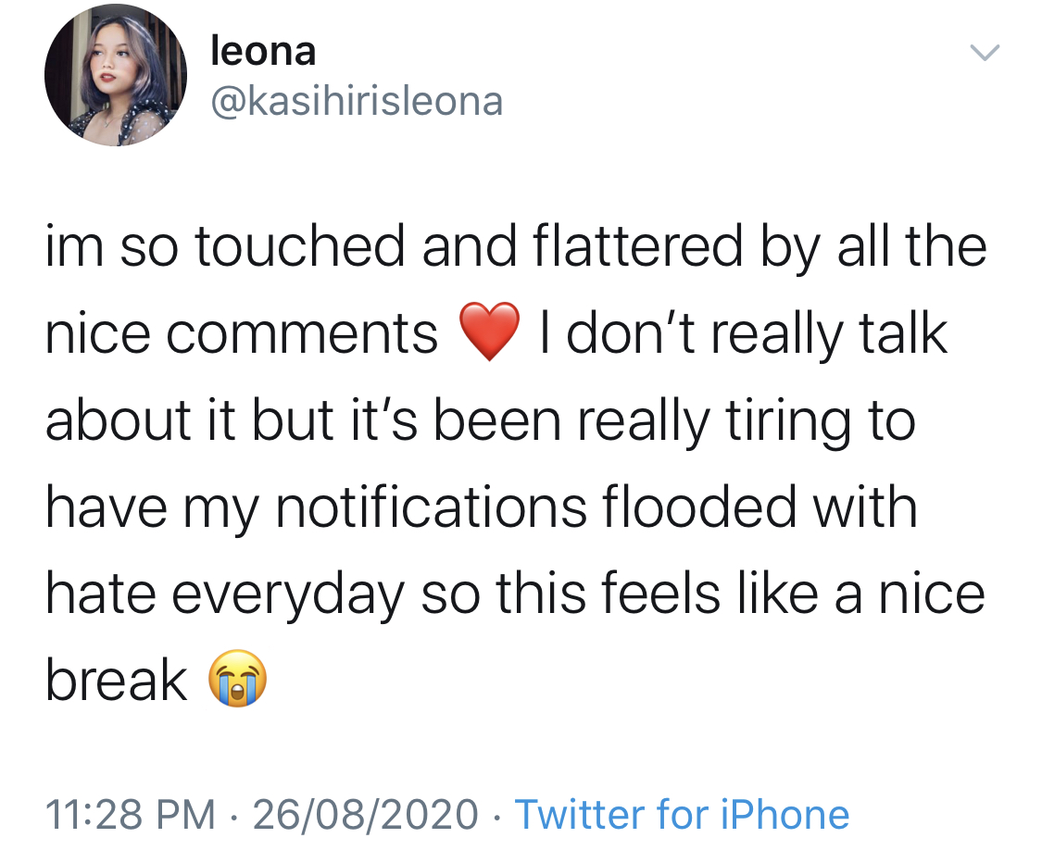1042x863 pixels.
Task: Open leona's profile picture
Action: (116, 74)
